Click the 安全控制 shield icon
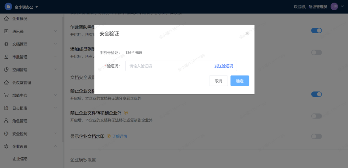Screen dimensions: 348x168 6,134
